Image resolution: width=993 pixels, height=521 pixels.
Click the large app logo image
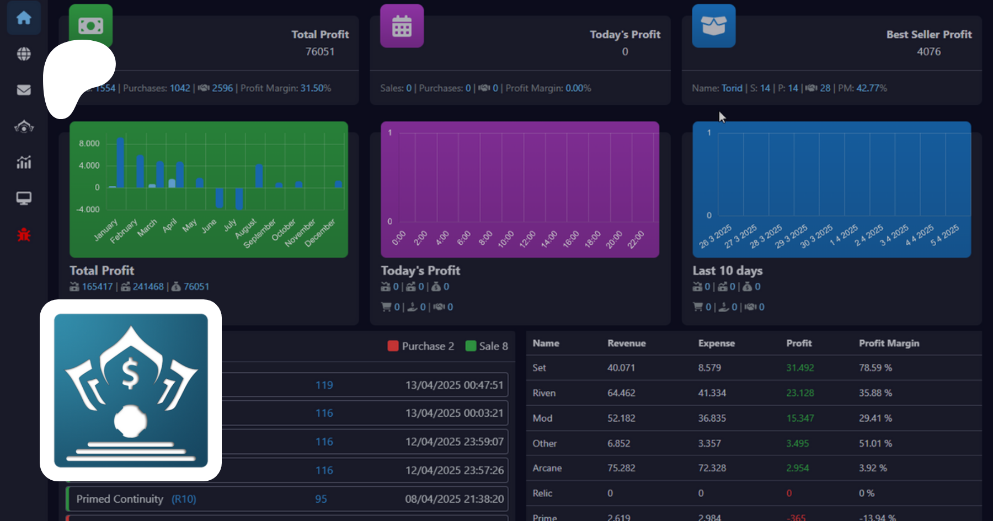point(131,390)
